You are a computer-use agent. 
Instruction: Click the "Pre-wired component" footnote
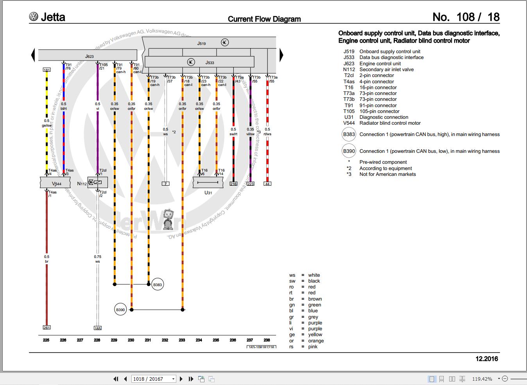[383, 162]
